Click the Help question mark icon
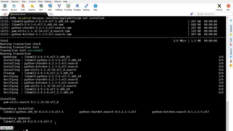The height and width of the screenshot is (131, 233). click(95, 7)
